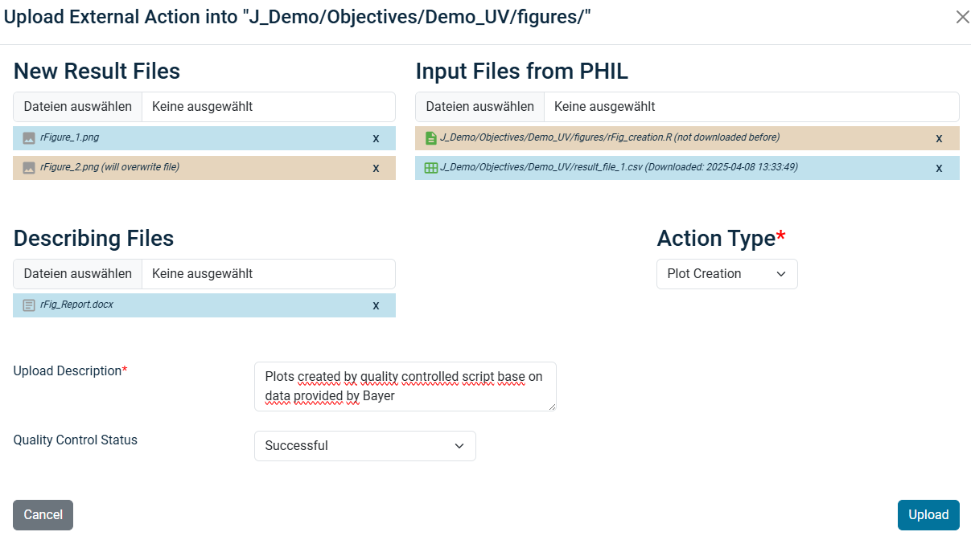The width and height of the screenshot is (971, 536).
Task: Click the document icon beside rFig_Report.docx
Action: click(29, 305)
